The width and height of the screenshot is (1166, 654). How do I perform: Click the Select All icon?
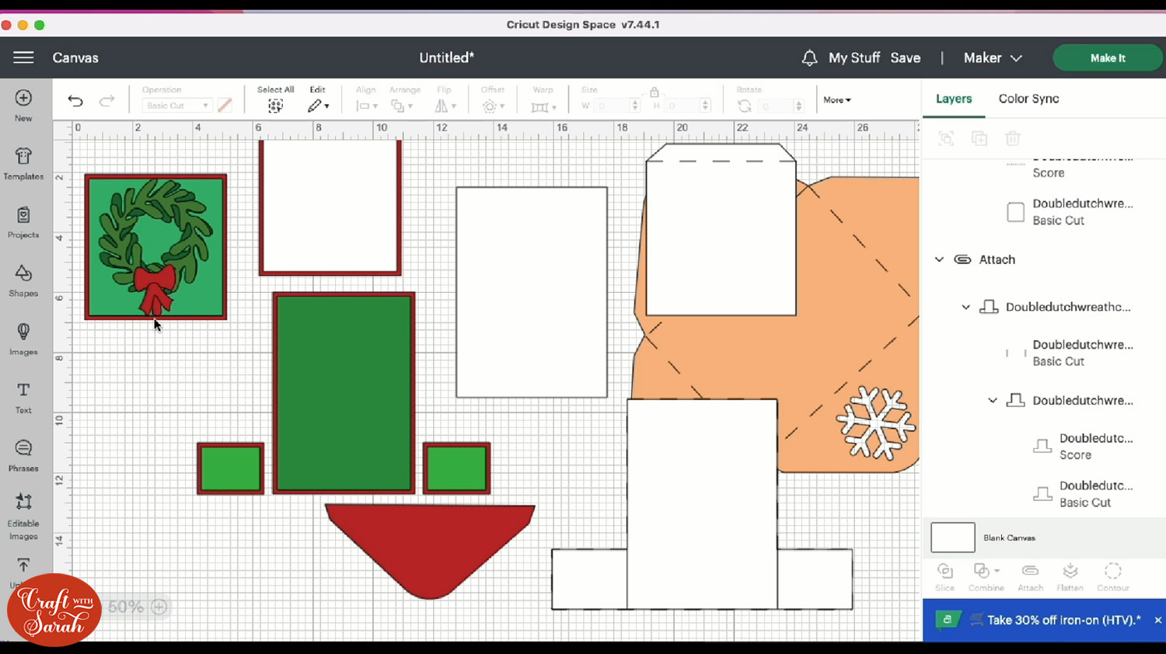(x=275, y=106)
